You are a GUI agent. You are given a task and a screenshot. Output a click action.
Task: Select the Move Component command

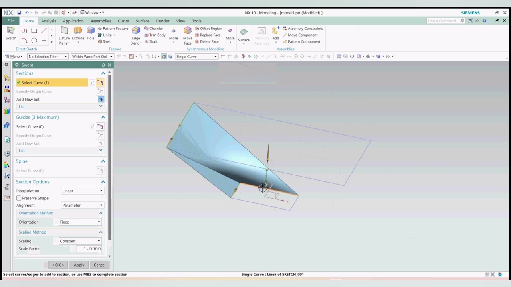300,35
